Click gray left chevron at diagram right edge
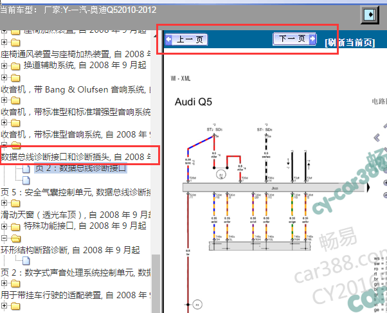Image resolution: width=387 pixels, height=313 pixels. [x=377, y=138]
